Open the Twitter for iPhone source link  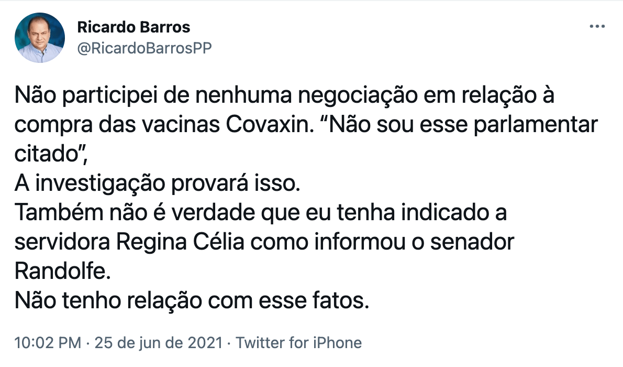click(298, 343)
